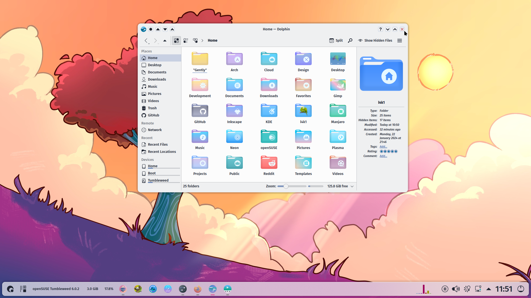Open the GitHub folder in file view
The width and height of the screenshot is (531, 298).
pyautogui.click(x=200, y=114)
